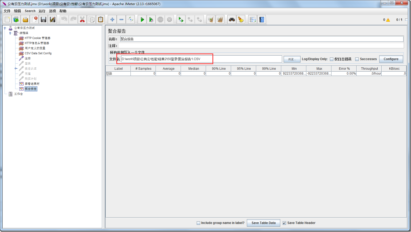The width and height of the screenshot is (411, 232).
Task: Collapse all nodes with minus icon
Action: point(121,20)
